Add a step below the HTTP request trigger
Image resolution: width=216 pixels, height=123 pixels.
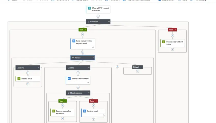pyautogui.click(x=98, y=16)
